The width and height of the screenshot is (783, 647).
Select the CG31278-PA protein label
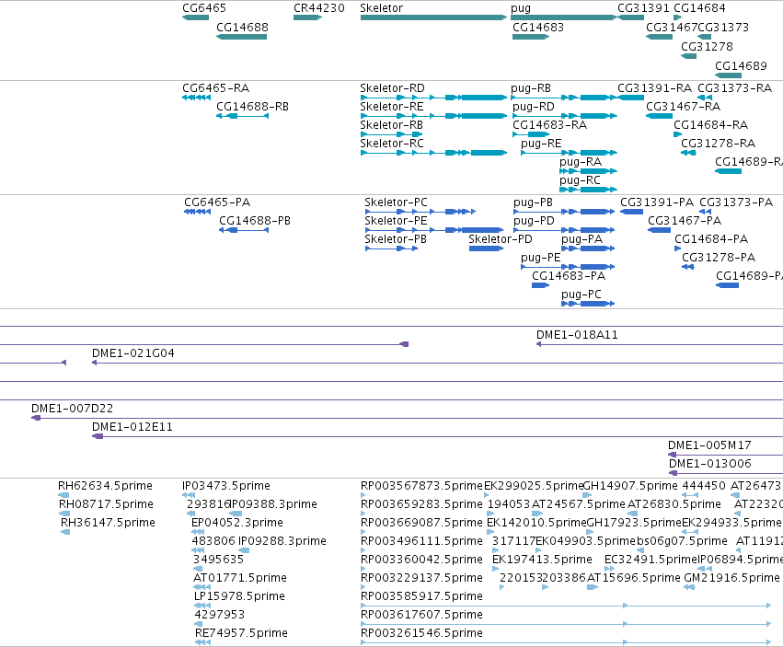pyautogui.click(x=719, y=258)
